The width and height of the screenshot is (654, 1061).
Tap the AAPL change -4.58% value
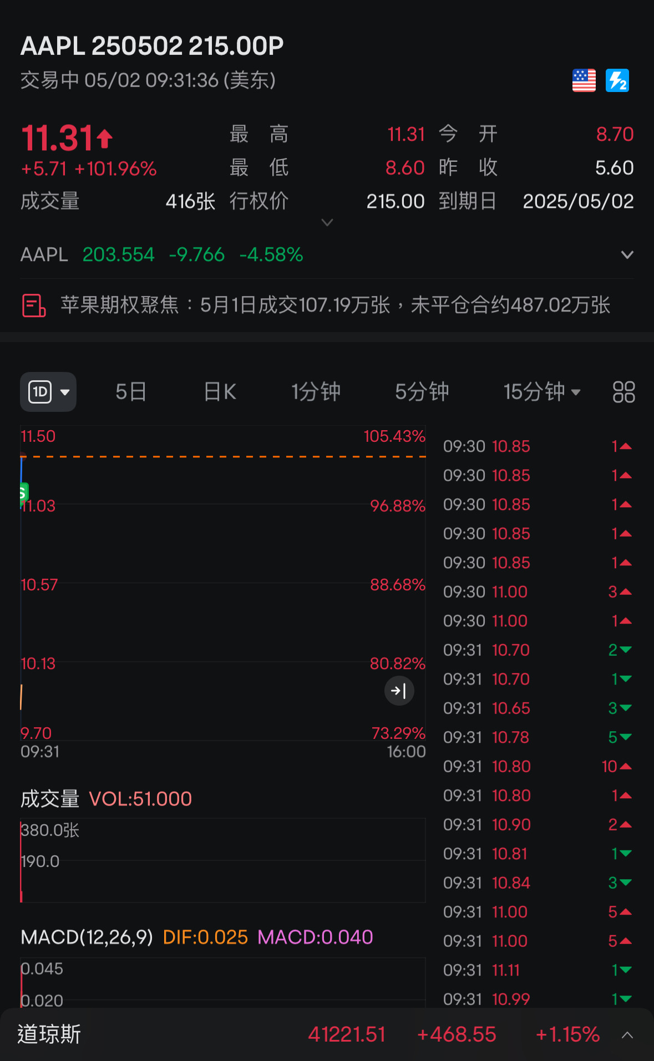271,254
